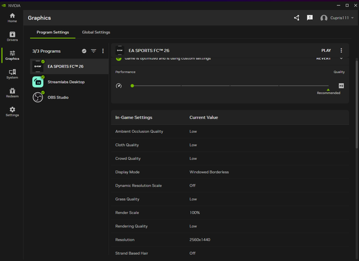Select the Program Settings tab

53,32
